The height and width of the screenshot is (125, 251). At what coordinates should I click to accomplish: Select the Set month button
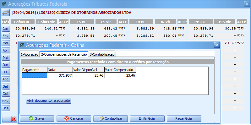(6, 86)
